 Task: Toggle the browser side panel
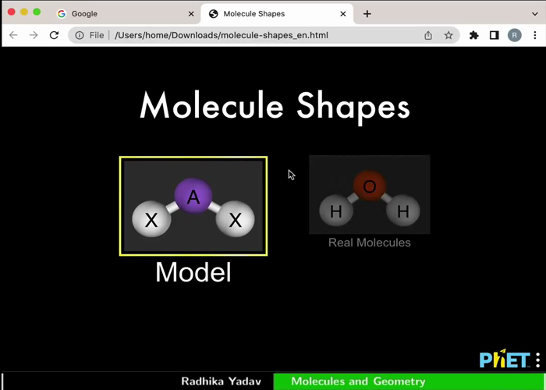point(494,35)
